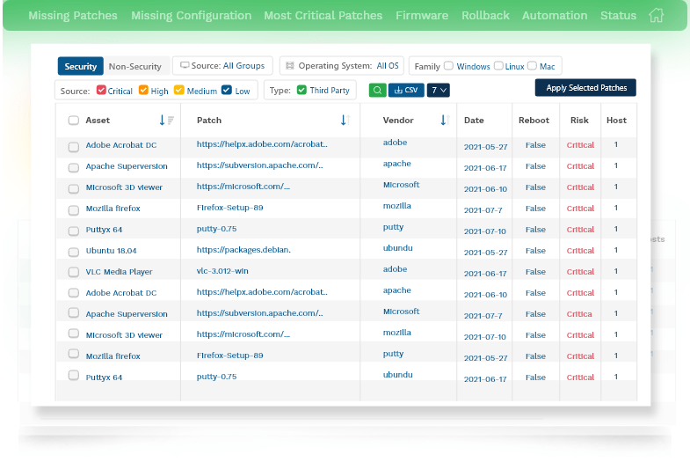Open the rows-per-page dropdown showing 7
The image size is (690, 462).
tap(439, 90)
